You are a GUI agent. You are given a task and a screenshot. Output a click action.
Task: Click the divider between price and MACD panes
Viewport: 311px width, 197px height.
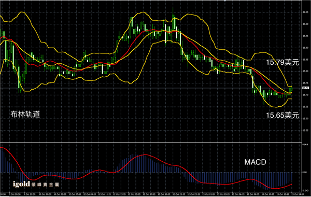[151, 142]
